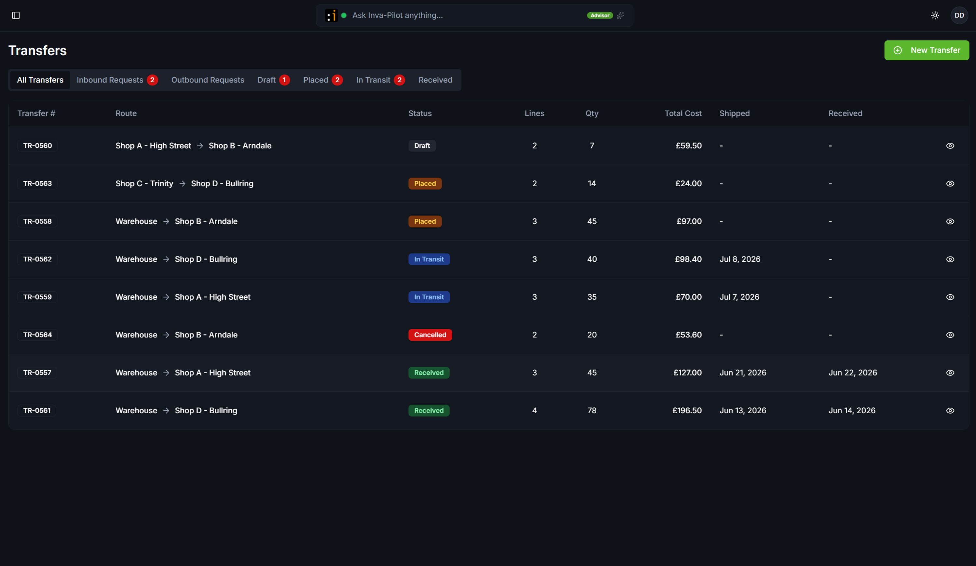Toggle the sidebar panel icon

(16, 16)
